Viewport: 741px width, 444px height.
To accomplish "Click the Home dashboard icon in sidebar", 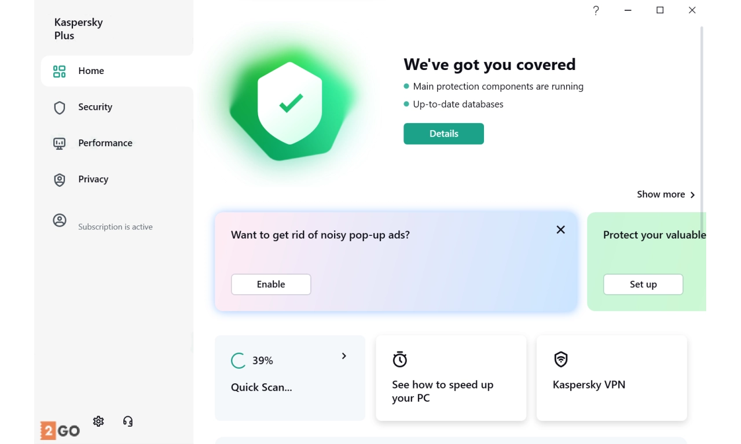I will [59, 71].
